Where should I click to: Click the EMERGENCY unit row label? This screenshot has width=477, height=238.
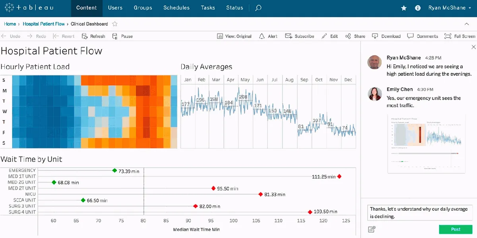22,171
